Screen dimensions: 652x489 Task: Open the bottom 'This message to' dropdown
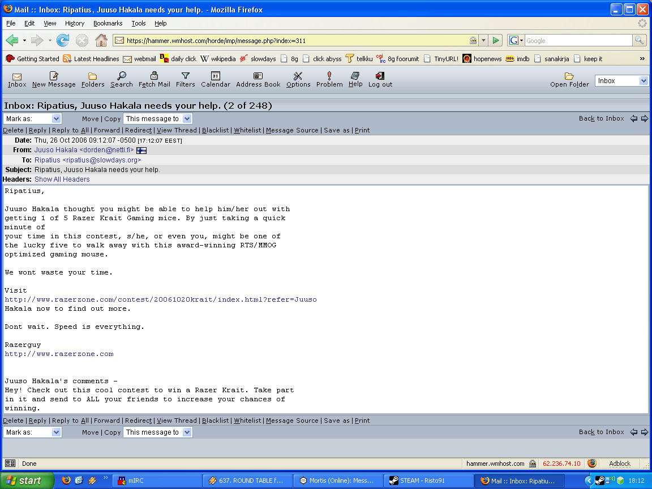pyautogui.click(x=157, y=432)
